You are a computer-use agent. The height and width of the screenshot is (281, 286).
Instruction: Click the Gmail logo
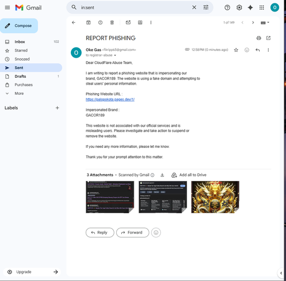pyautogui.click(x=29, y=7)
